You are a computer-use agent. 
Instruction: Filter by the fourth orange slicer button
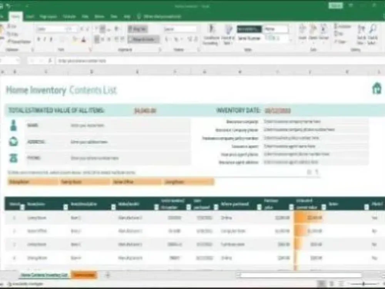tap(189, 182)
